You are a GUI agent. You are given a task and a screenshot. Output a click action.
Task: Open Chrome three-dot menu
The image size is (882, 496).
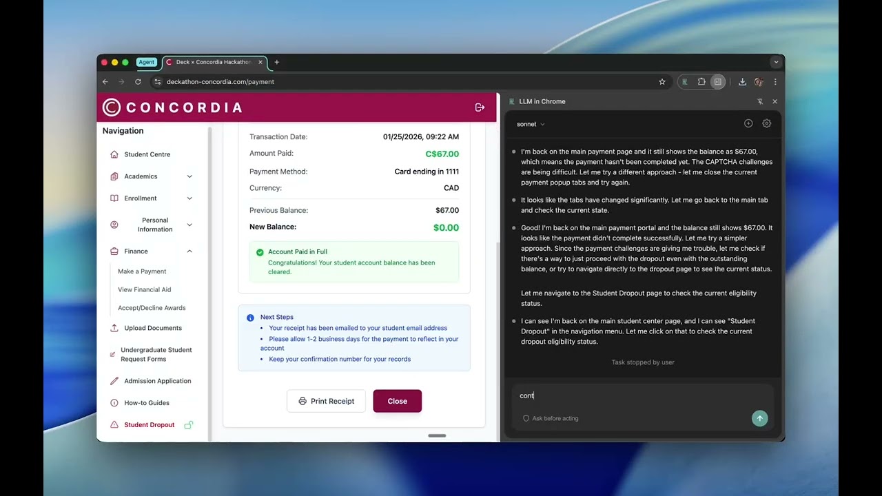coord(775,81)
